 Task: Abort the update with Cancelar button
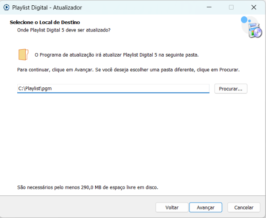[x=243, y=207]
